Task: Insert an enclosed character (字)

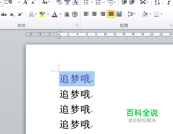Action: click(75, 14)
